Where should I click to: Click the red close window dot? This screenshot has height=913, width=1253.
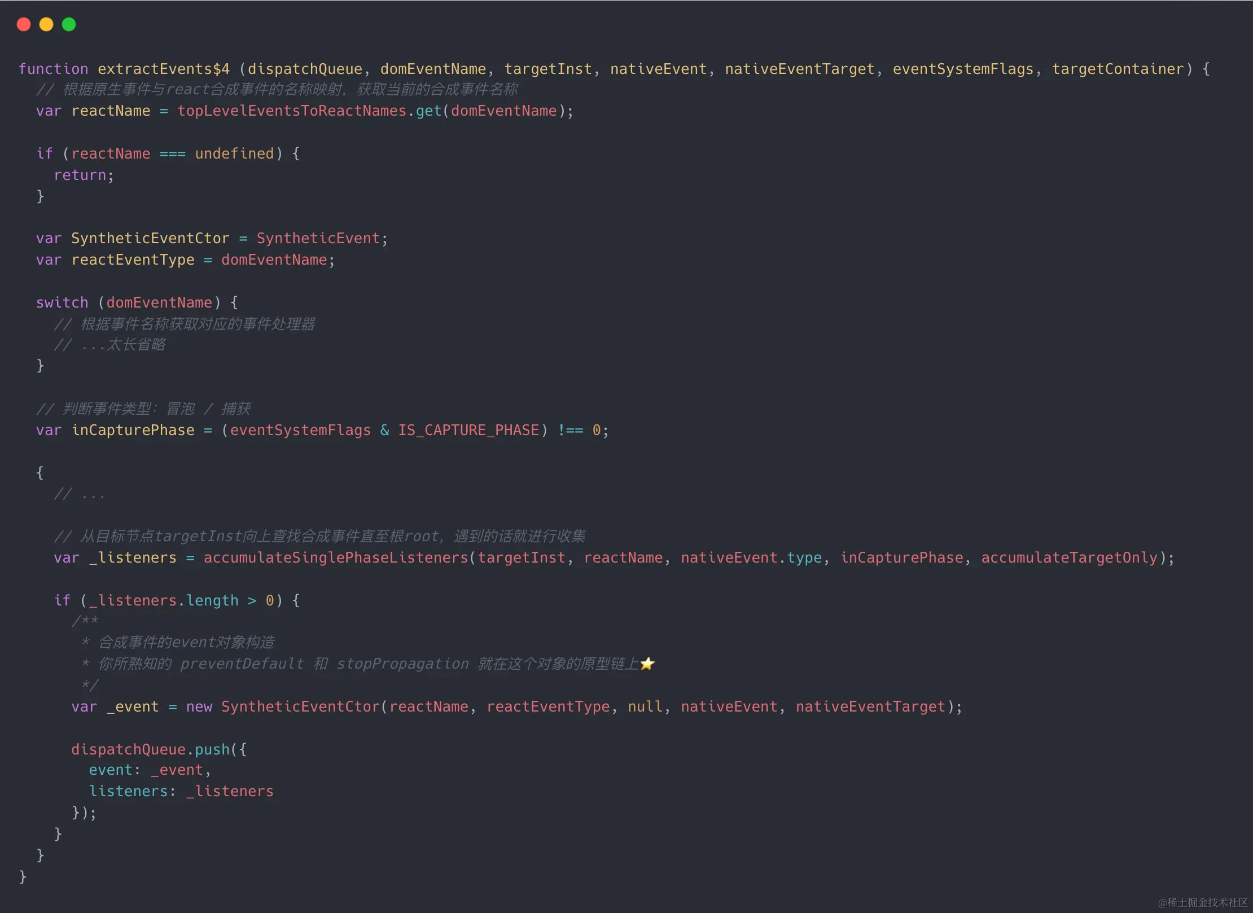tap(24, 24)
